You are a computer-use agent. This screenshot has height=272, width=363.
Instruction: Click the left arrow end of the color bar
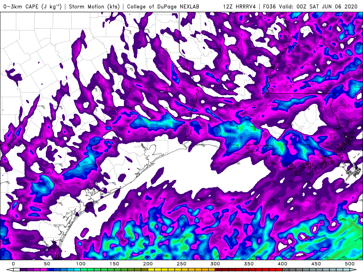[10, 270]
